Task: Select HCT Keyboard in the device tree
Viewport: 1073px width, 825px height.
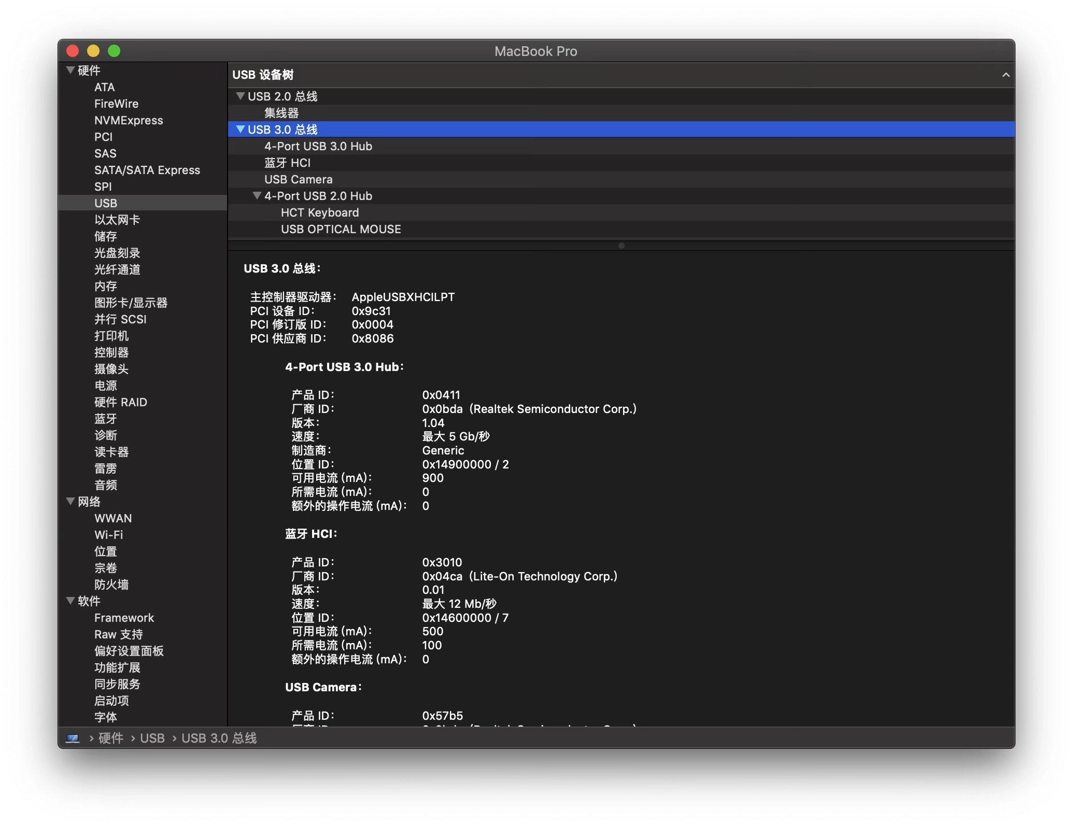Action: tap(621, 212)
